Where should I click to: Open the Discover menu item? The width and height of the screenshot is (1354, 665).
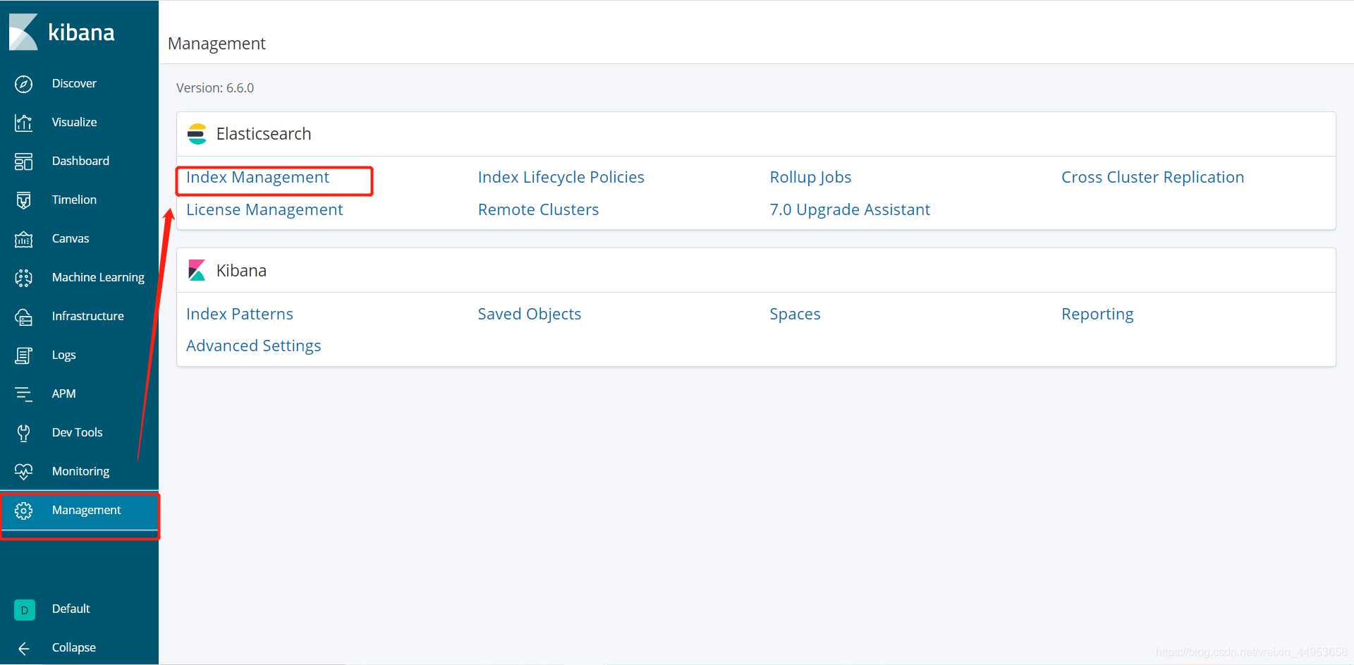pyautogui.click(x=74, y=83)
